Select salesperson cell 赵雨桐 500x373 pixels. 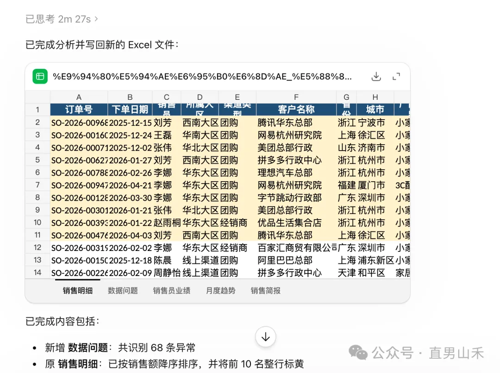point(167,223)
